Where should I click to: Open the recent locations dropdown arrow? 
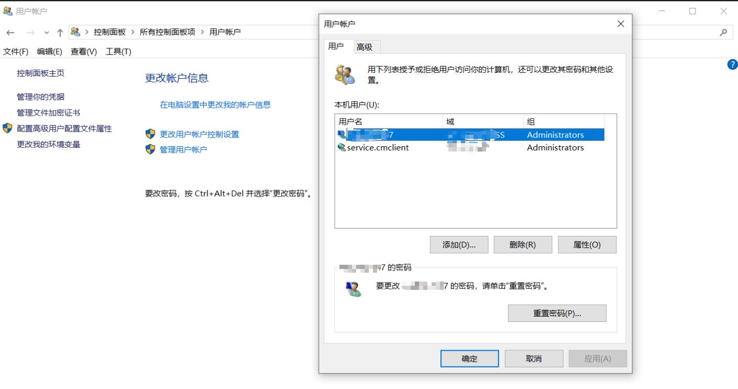click(x=47, y=33)
